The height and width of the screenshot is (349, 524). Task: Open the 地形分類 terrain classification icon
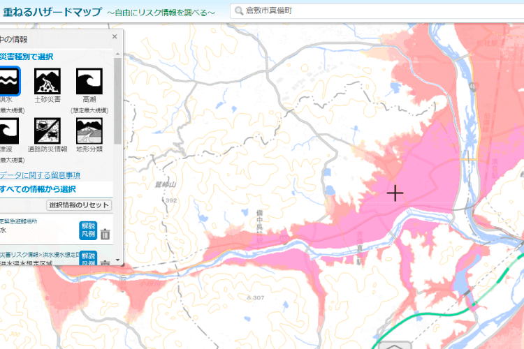click(89, 131)
